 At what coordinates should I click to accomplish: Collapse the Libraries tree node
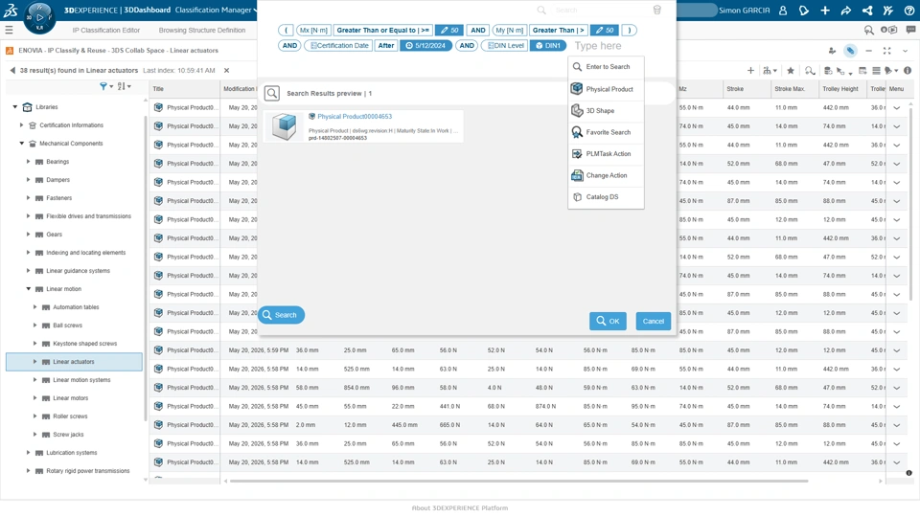coord(14,107)
